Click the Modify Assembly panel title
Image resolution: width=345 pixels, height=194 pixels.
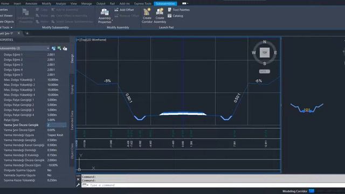coord(118,27)
